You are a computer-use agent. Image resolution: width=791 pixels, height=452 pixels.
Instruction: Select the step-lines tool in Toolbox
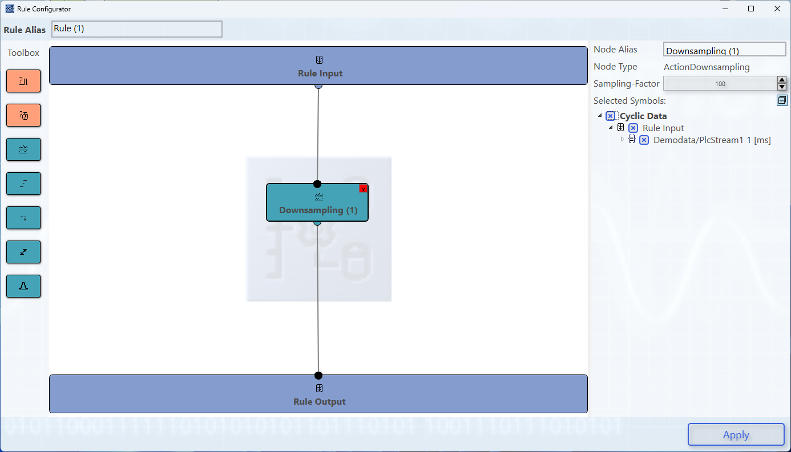point(23,184)
